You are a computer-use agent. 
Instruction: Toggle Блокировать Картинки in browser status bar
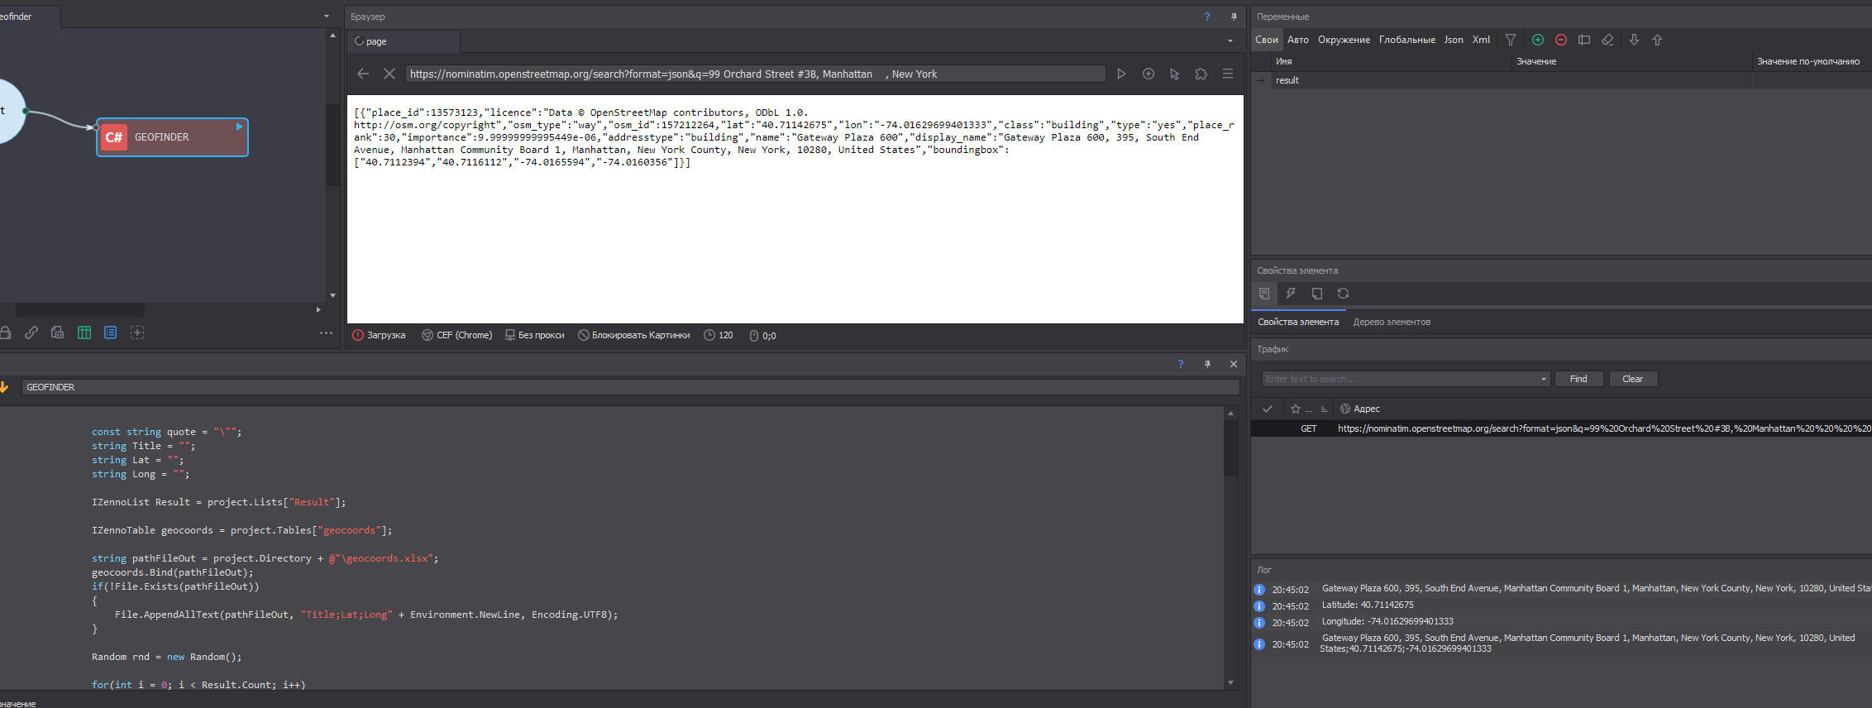(x=633, y=335)
